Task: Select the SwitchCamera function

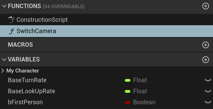Action: [36, 31]
